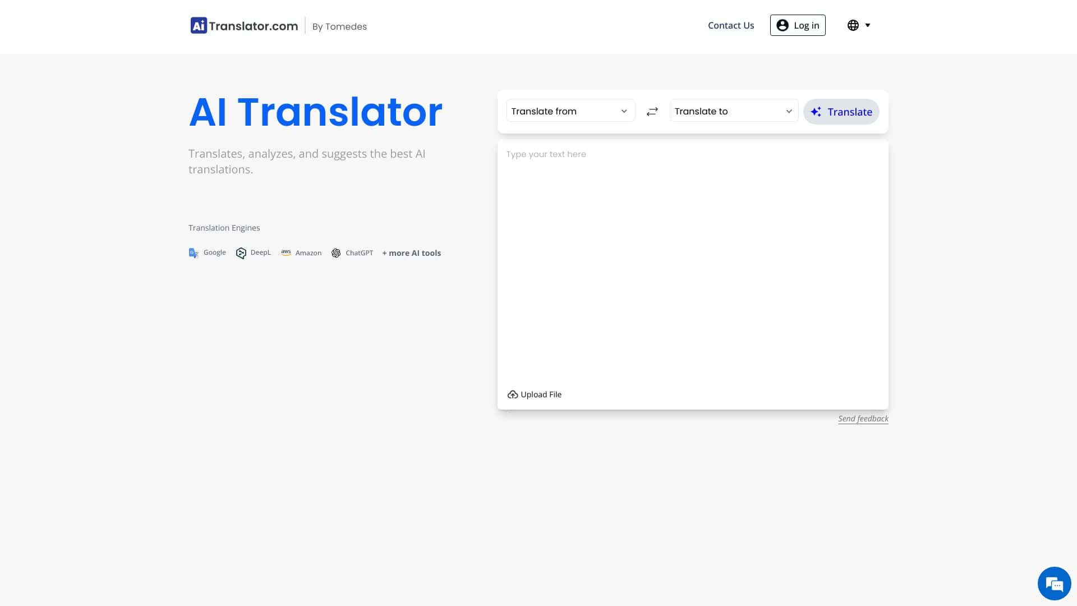Click the AiTranslator.com logo icon

point(199,25)
